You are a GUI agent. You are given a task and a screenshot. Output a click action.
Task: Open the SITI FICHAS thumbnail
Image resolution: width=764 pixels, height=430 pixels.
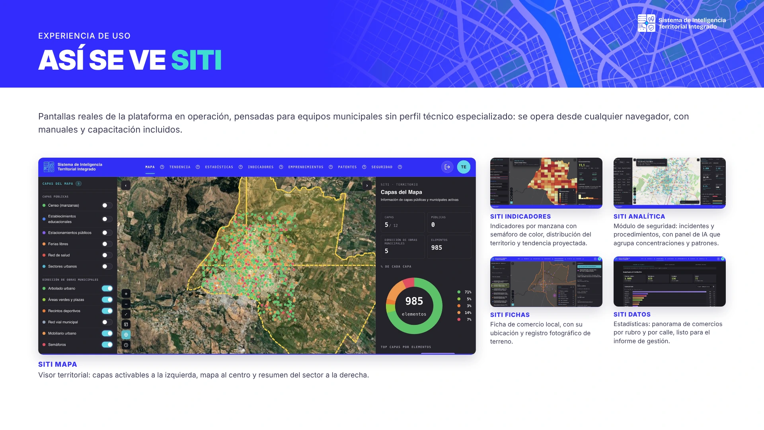pyautogui.click(x=546, y=281)
